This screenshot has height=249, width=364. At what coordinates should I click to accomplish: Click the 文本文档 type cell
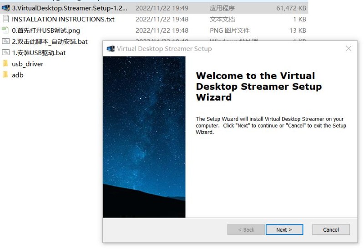coord(222,19)
